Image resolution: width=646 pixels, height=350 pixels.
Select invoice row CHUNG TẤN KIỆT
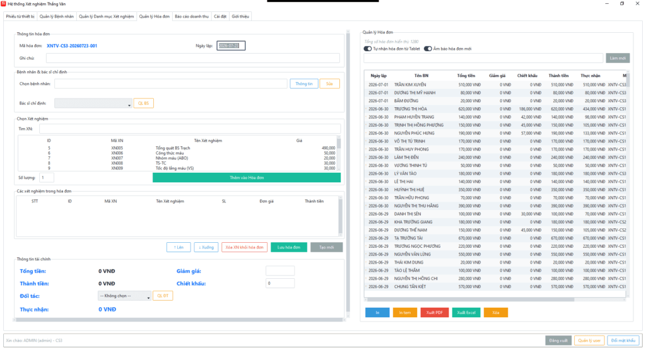495,286
